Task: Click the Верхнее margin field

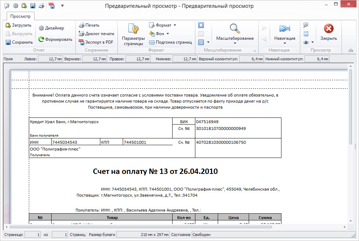Action: [x=95, y=59]
